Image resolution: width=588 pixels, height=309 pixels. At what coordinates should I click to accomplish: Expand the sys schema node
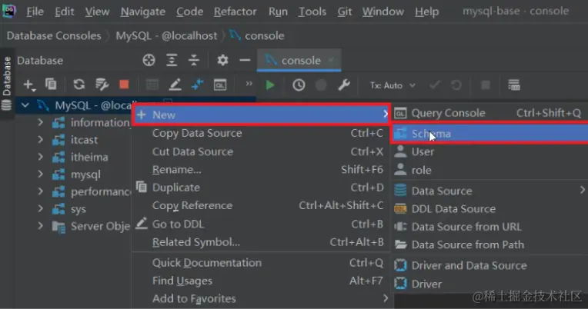point(40,208)
